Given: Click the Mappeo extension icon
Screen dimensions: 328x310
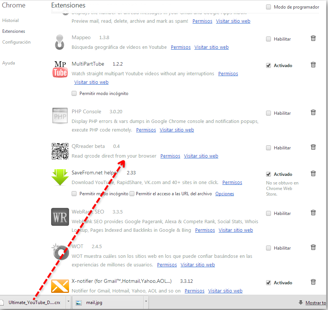Looking at the screenshot, I should point(60,42).
